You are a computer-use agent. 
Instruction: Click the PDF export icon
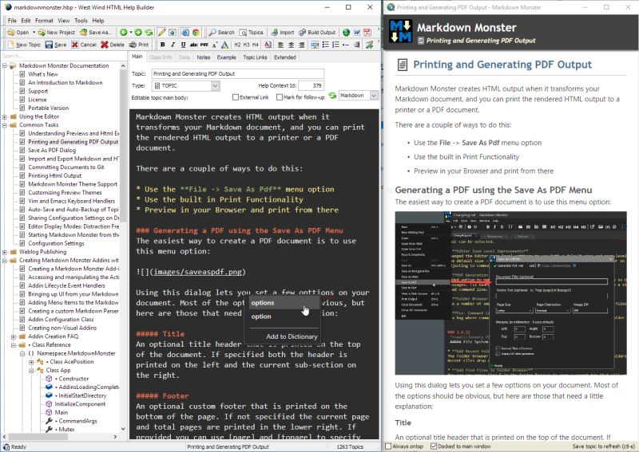(x=367, y=32)
